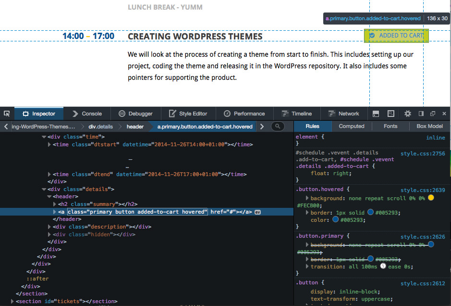Open style.css:2639 source link

423,190
